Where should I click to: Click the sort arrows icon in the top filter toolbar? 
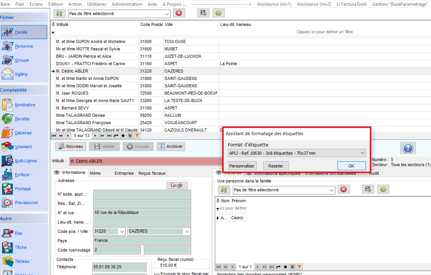[59, 13]
